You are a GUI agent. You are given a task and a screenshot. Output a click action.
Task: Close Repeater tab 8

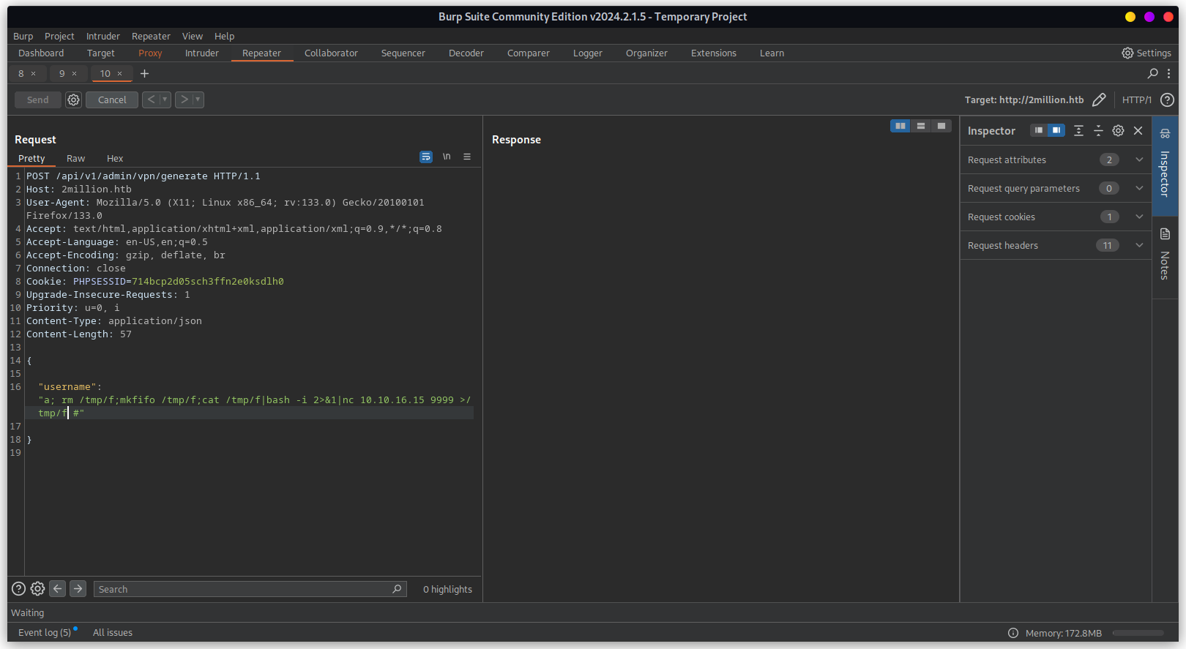[33, 73]
